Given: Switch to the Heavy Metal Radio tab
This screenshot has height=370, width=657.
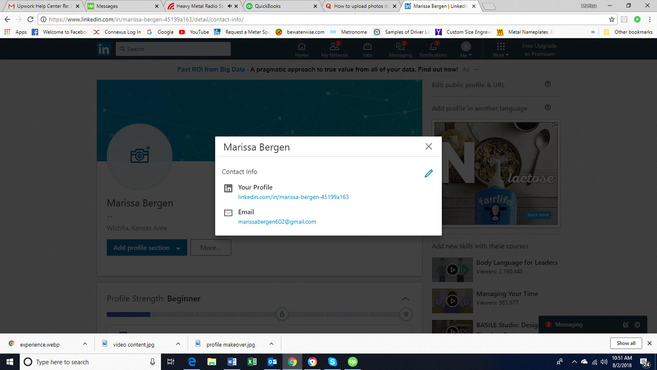Looking at the screenshot, I should coord(199,6).
